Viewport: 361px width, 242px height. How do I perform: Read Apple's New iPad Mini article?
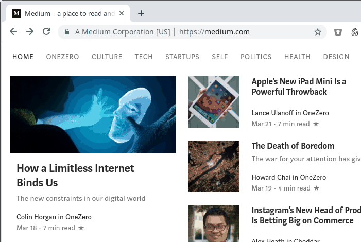(x=299, y=87)
